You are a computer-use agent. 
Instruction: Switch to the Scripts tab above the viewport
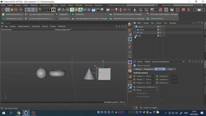click(8, 23)
